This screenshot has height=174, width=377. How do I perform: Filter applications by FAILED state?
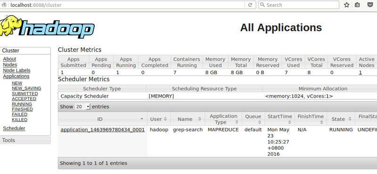19,114
